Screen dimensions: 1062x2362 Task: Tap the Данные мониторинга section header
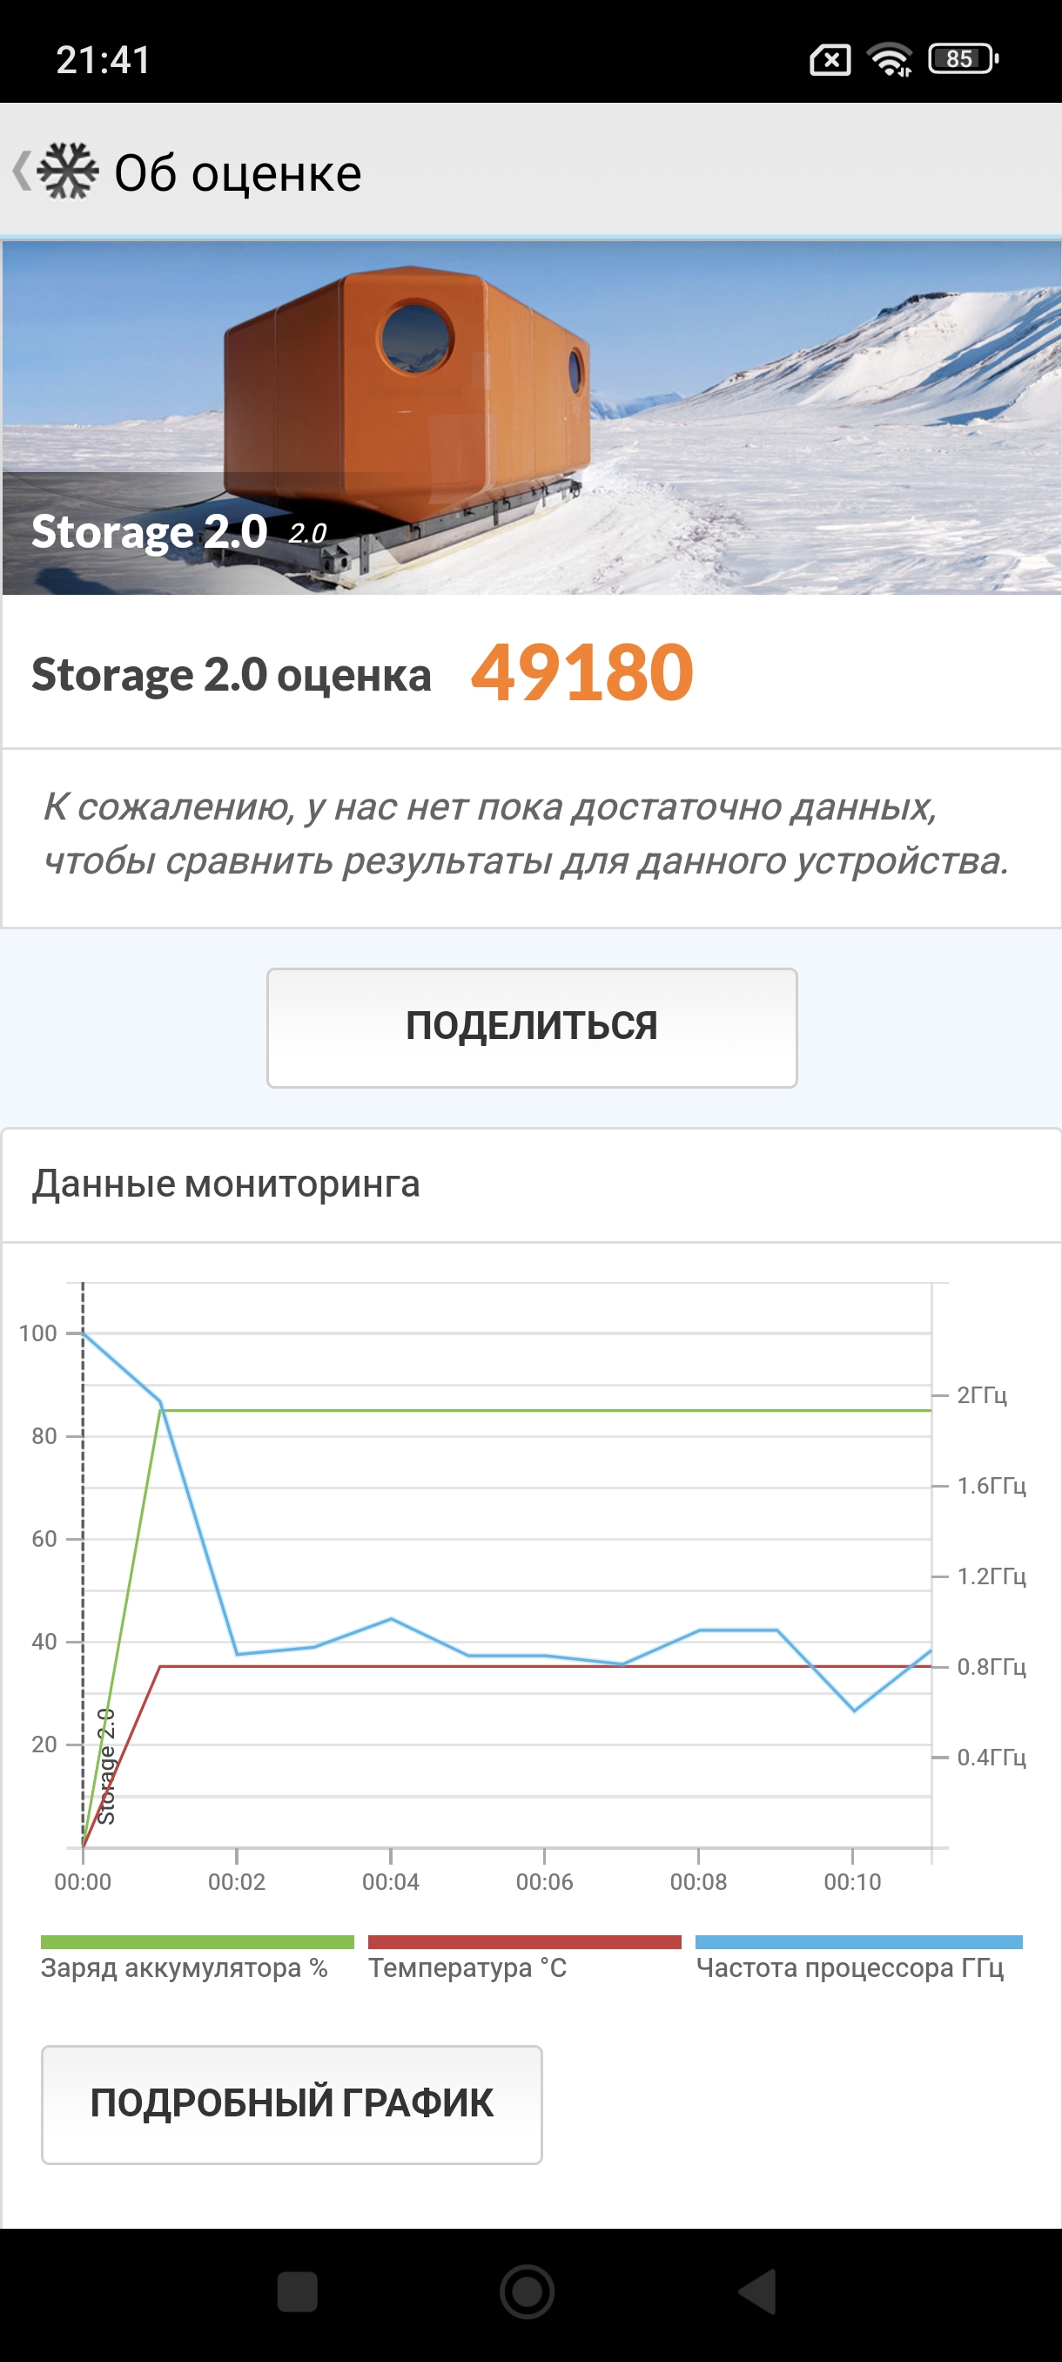click(x=225, y=1184)
